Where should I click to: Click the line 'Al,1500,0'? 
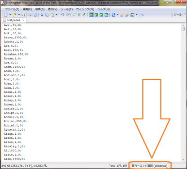pyautogui.click(x=13, y=151)
